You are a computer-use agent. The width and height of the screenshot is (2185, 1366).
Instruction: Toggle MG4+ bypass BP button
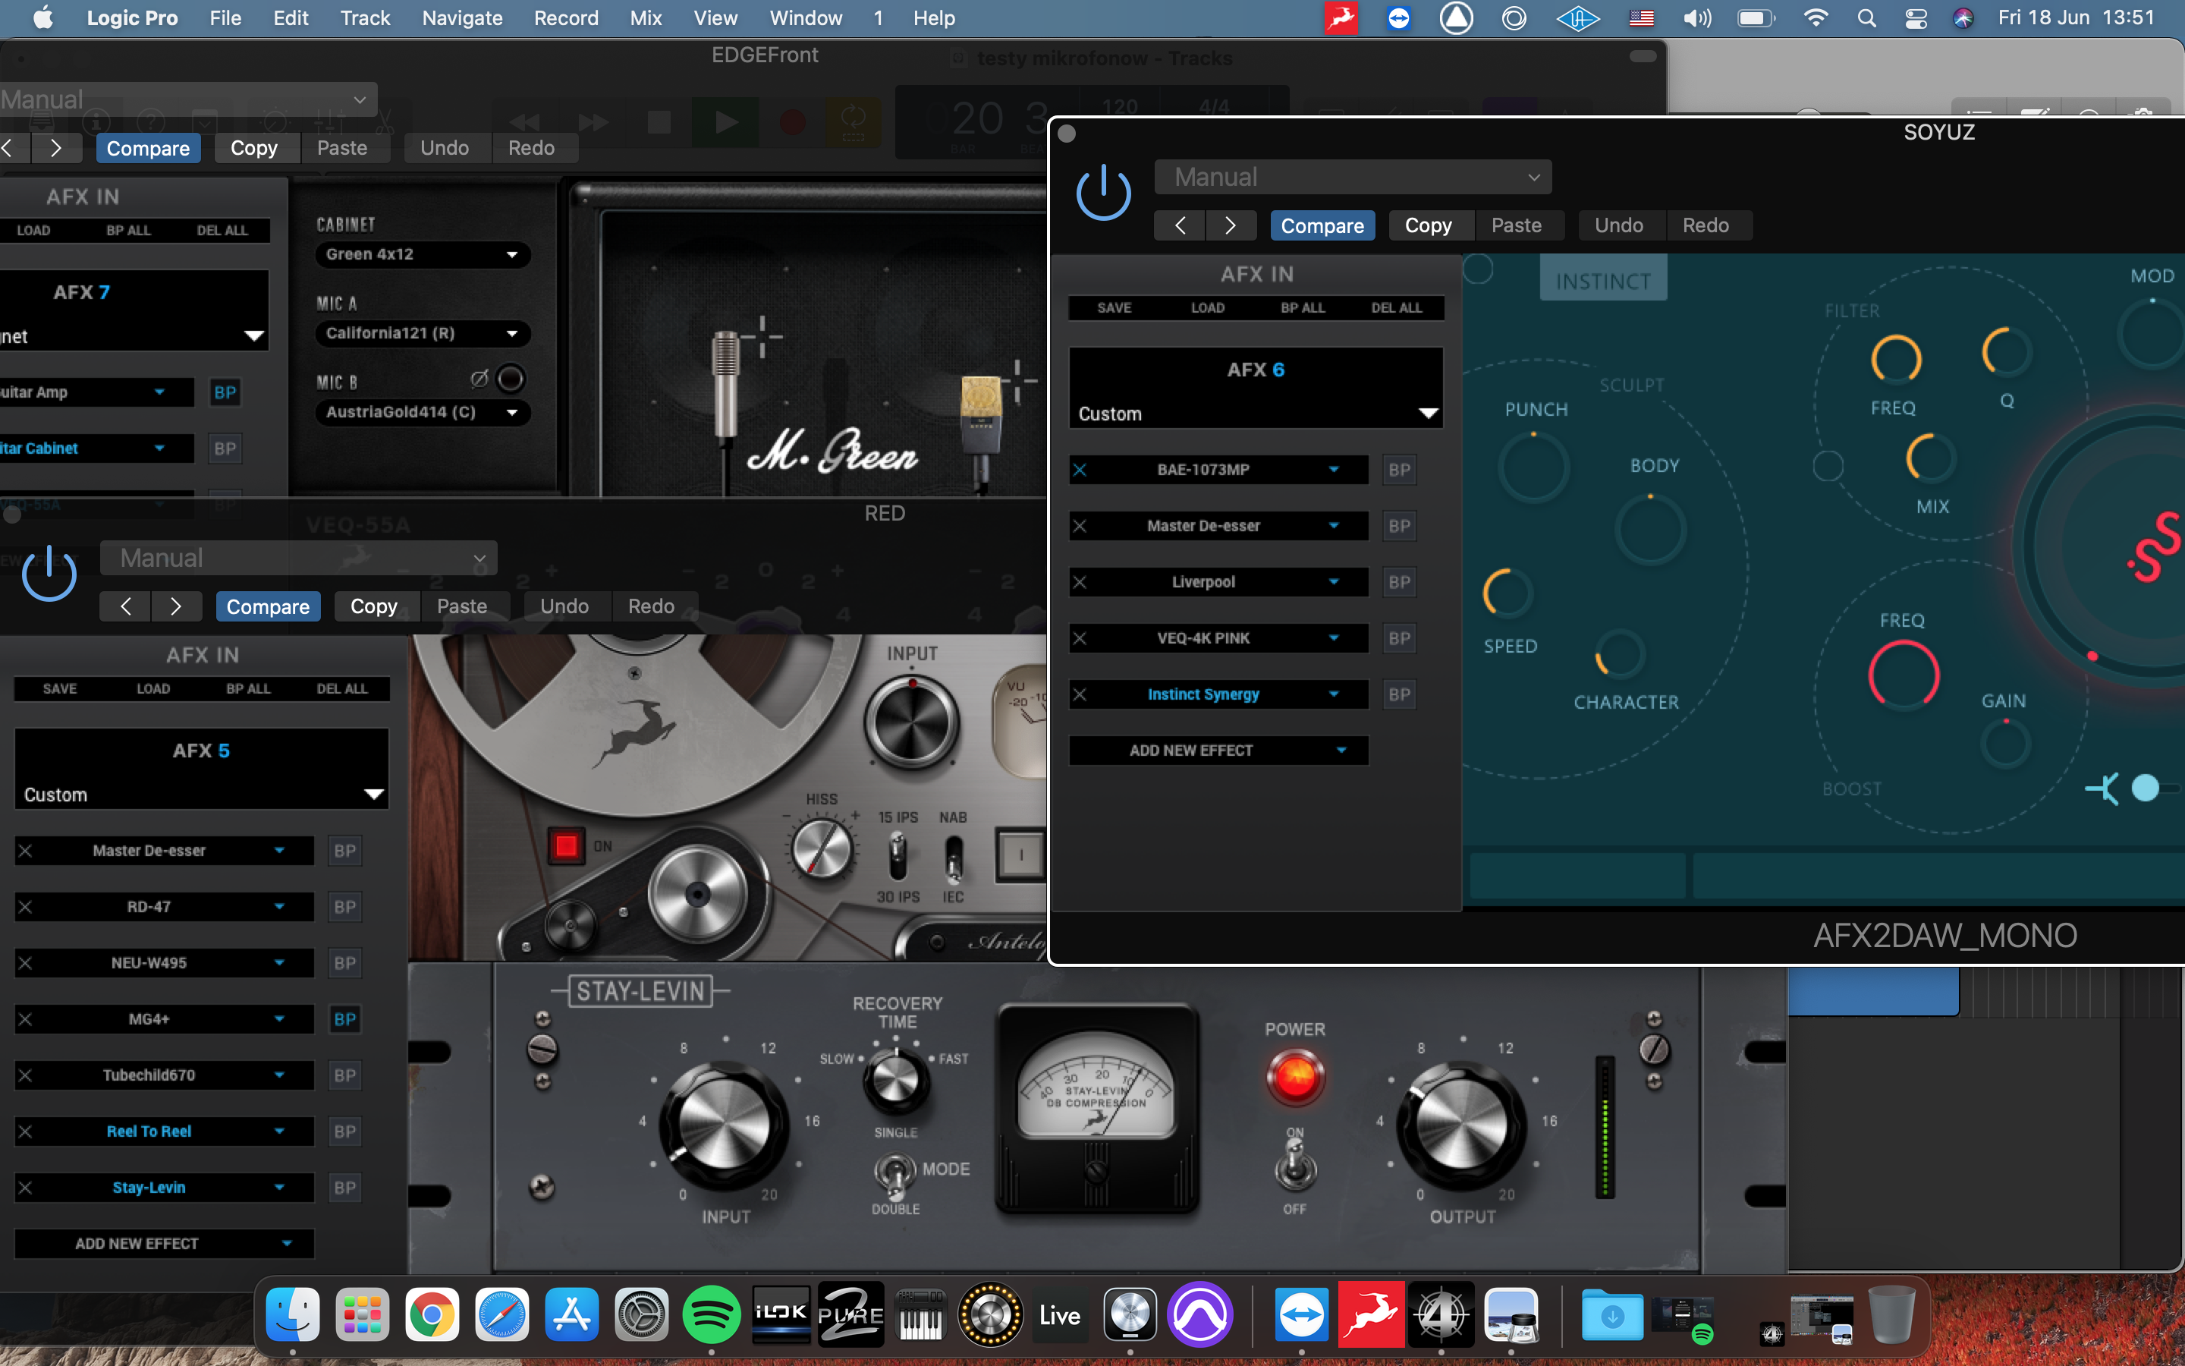[345, 1019]
